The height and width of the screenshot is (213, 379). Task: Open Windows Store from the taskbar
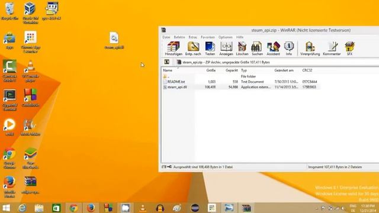point(56,208)
